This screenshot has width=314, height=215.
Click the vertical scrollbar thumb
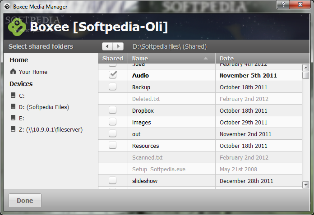pos(305,75)
